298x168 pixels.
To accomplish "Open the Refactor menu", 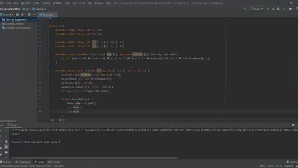I will point(57,3).
